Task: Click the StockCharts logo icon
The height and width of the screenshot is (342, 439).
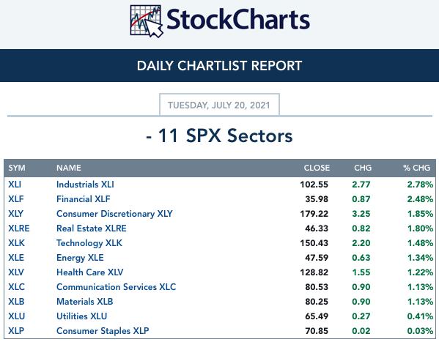Action: [147, 21]
